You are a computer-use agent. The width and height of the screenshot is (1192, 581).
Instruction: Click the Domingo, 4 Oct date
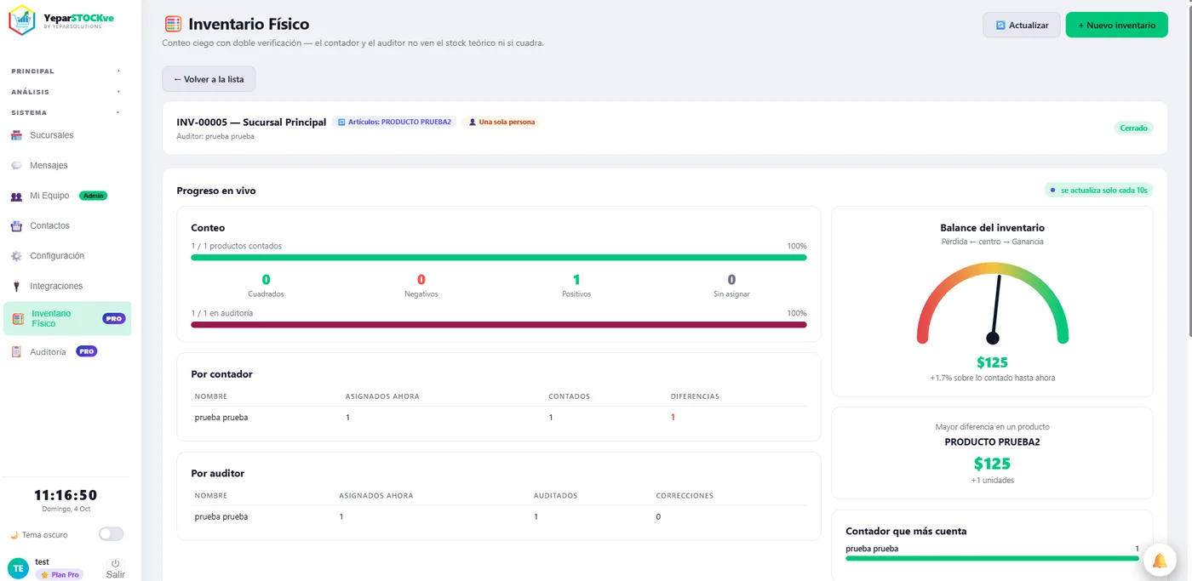click(x=66, y=510)
